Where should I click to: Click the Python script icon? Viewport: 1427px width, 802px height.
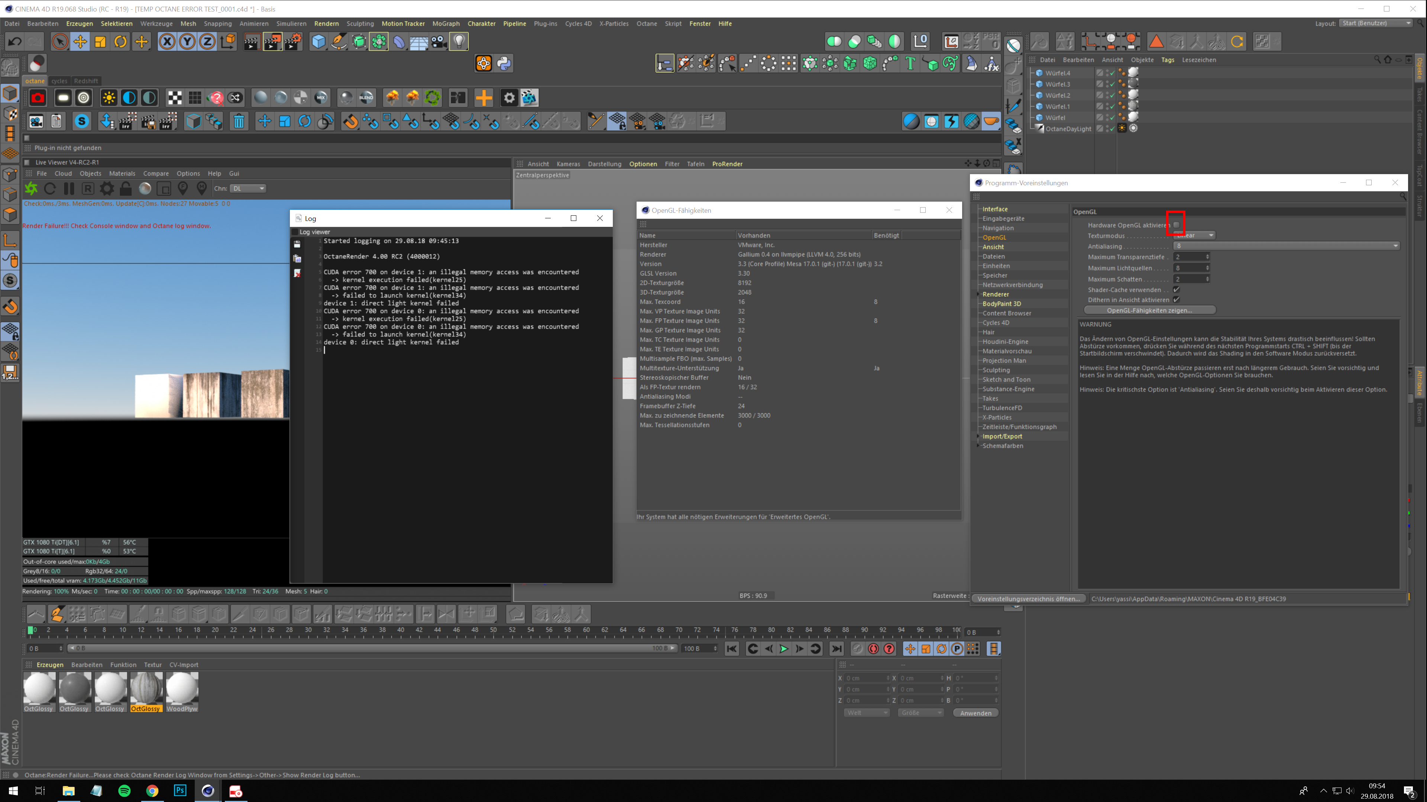coord(504,63)
